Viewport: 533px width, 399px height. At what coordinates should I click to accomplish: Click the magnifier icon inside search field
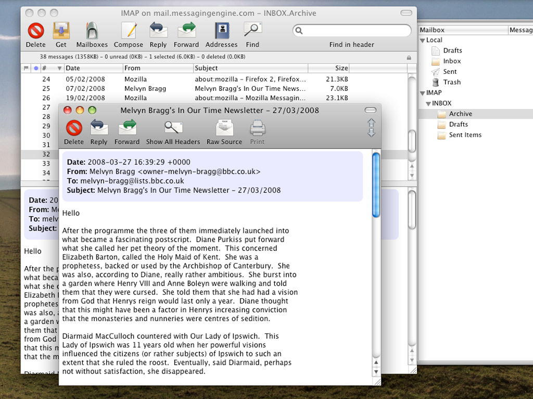299,31
